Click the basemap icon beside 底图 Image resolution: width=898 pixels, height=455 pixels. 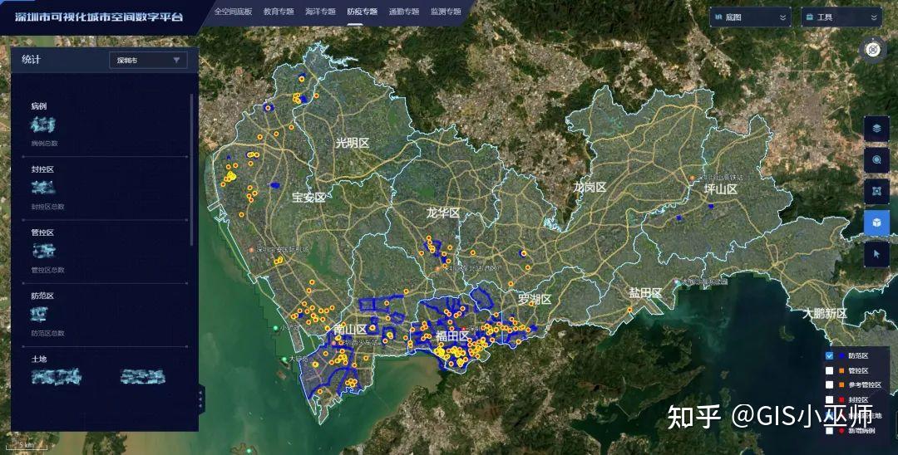coord(718,17)
